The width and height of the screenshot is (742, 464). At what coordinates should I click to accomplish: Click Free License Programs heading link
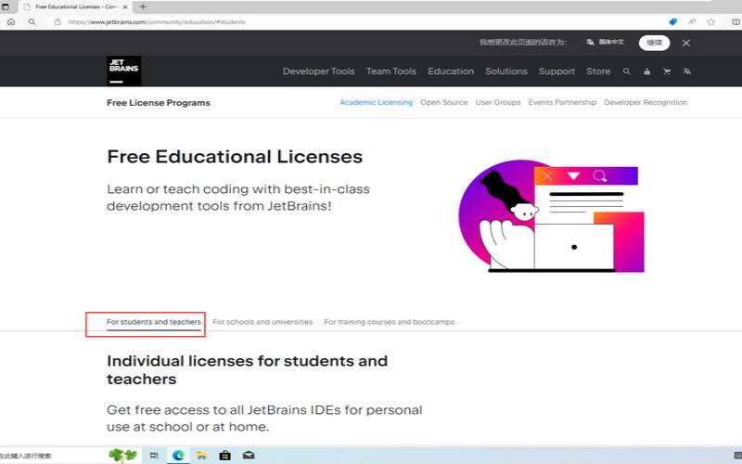[x=159, y=103]
